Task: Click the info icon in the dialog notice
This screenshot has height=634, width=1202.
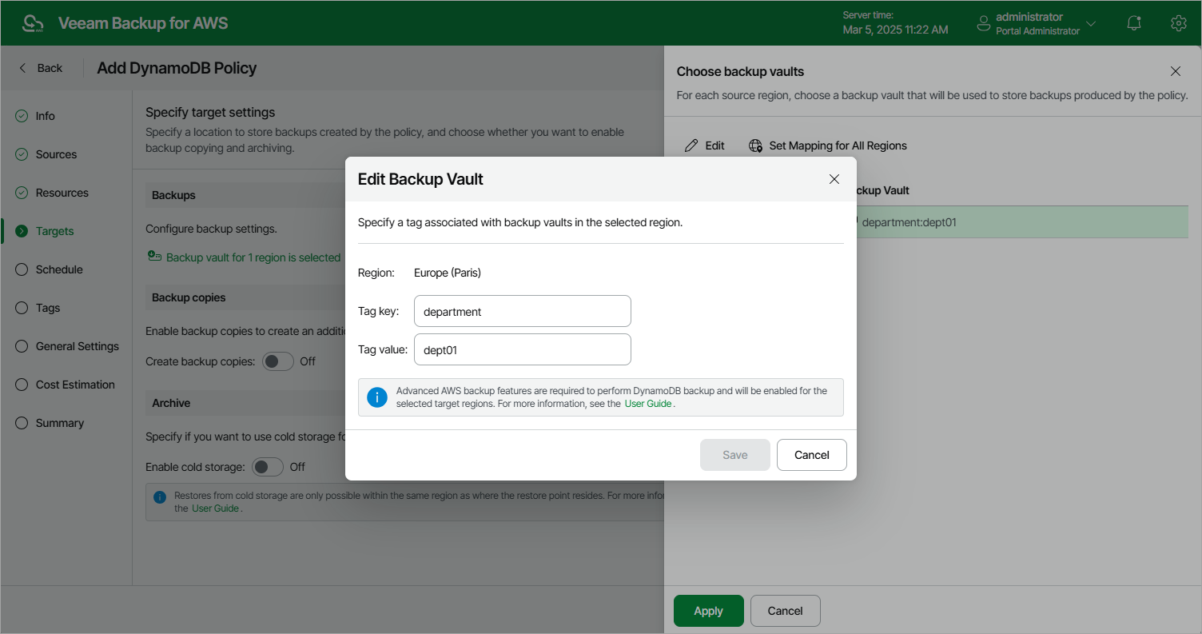Action: tap(377, 397)
